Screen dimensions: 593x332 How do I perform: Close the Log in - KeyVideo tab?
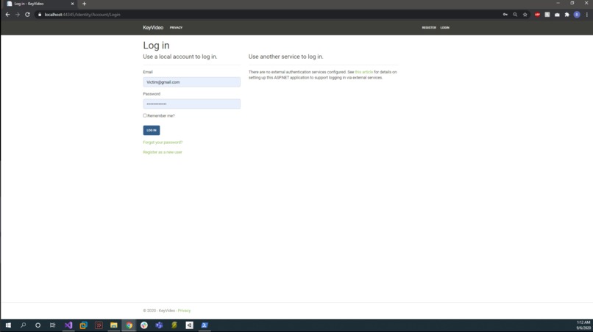72,4
